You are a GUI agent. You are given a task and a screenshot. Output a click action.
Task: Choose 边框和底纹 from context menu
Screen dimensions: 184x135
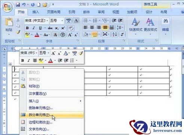[52, 122]
